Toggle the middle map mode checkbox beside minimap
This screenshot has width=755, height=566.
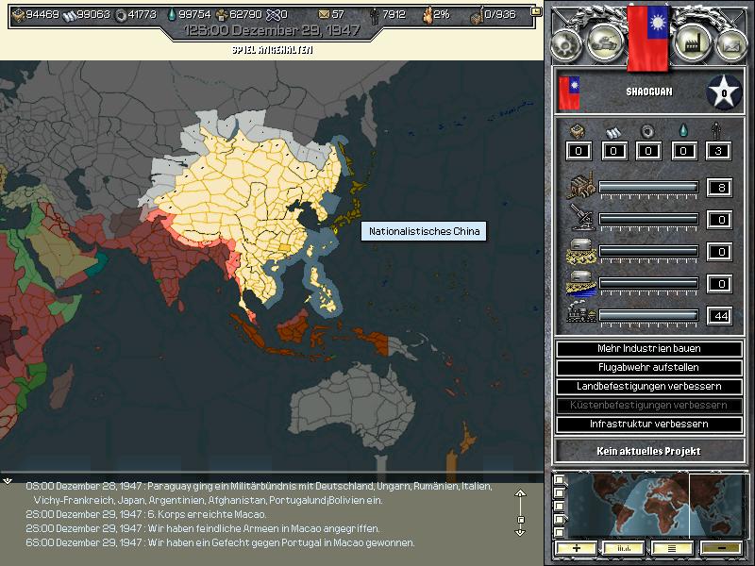(x=559, y=506)
